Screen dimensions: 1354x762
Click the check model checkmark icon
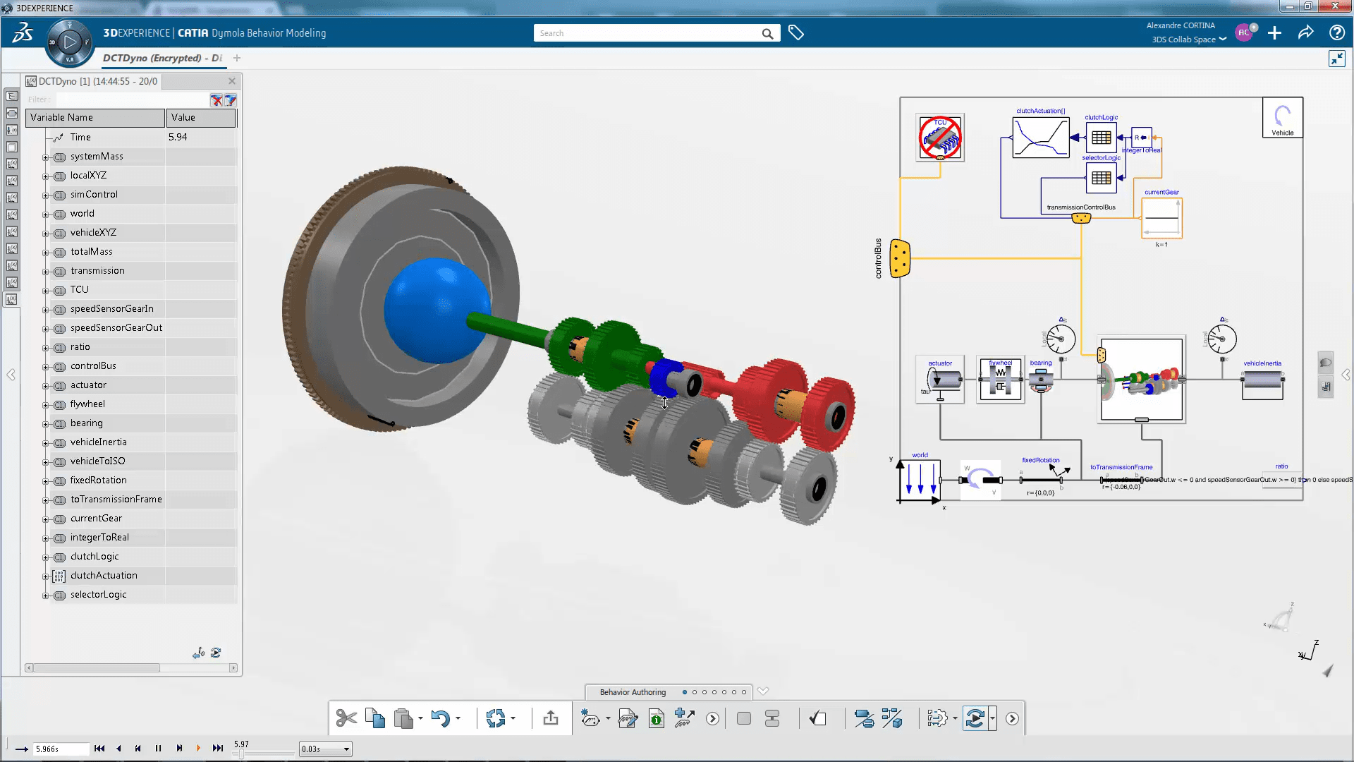click(x=818, y=718)
